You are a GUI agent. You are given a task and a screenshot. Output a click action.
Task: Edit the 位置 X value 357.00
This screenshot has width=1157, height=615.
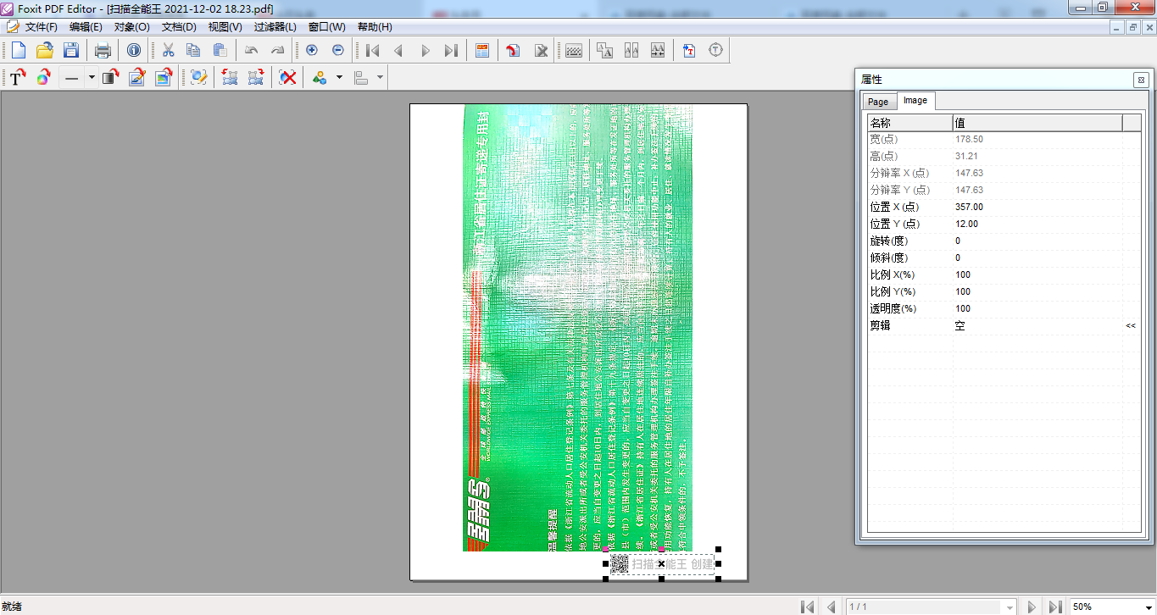pyautogui.click(x=1037, y=207)
